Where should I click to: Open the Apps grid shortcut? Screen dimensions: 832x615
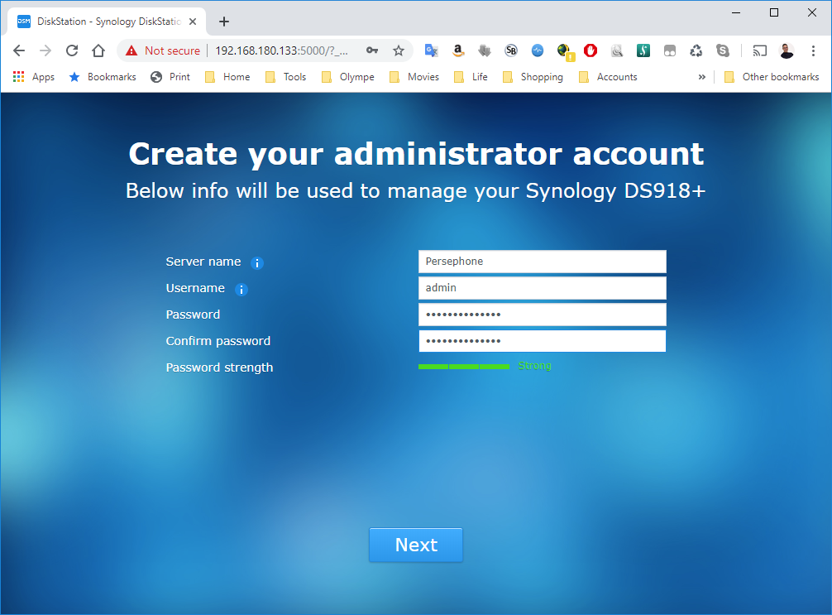(33, 77)
